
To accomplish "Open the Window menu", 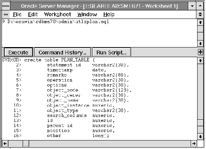I will tap(87, 14).
